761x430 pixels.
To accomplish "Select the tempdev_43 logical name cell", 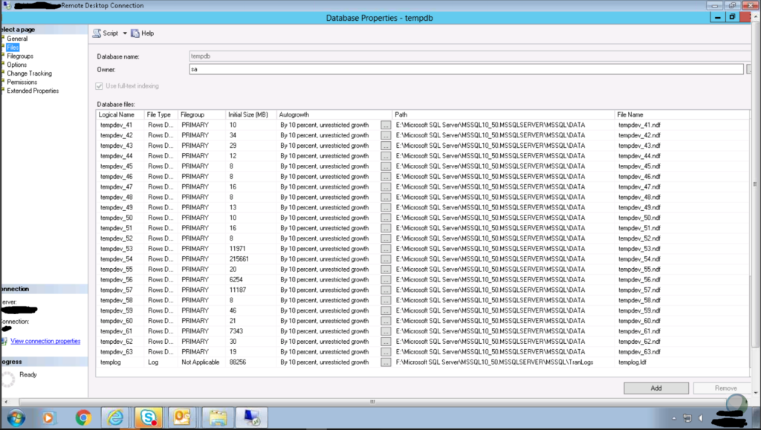I will [120, 146].
